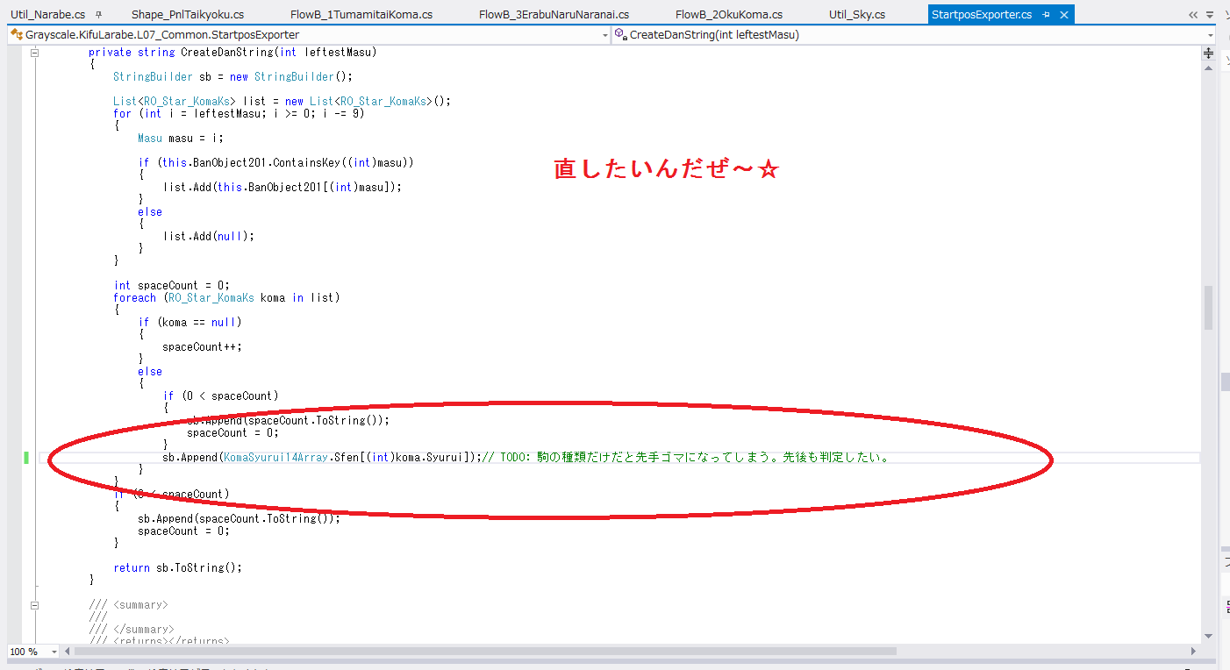Click the green TODO comment text
Viewport: 1230px width, 670px height.
click(x=686, y=458)
